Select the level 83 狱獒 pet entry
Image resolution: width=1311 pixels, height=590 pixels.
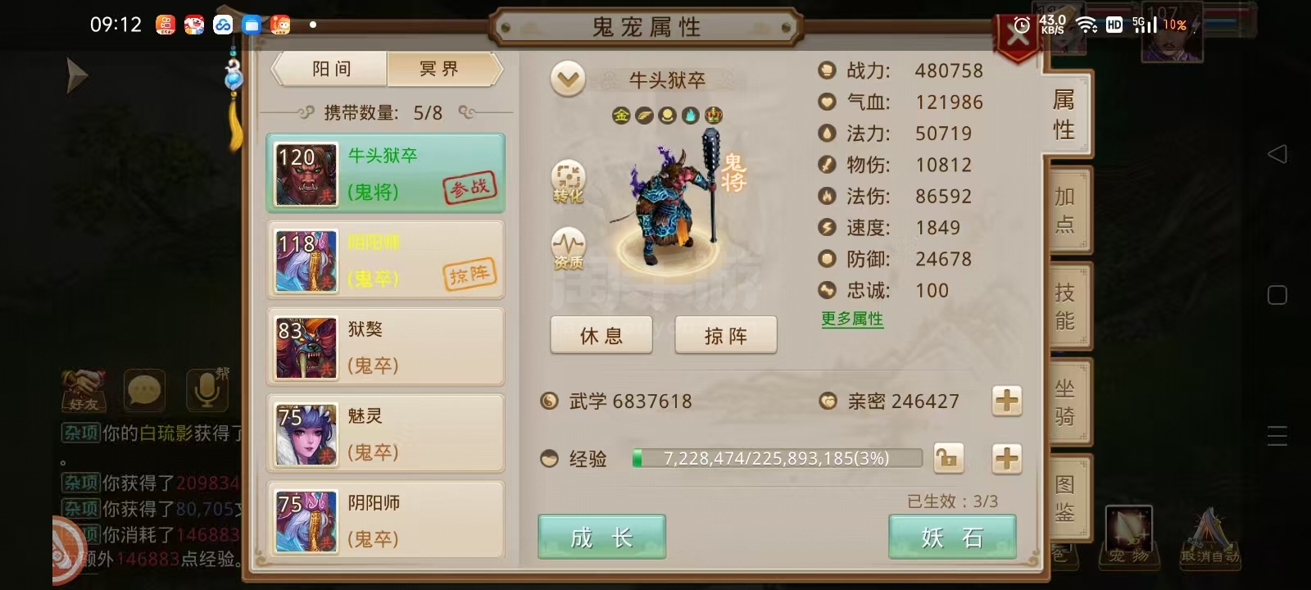(385, 347)
